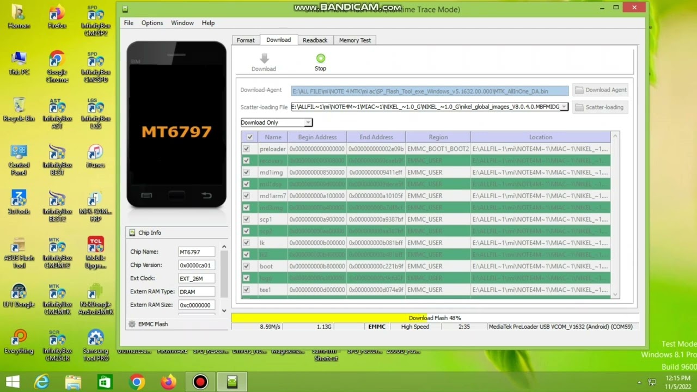Screen dimensions: 697x392
Task: Uncheck the tee1 partition checkbox
Action: 246,290
